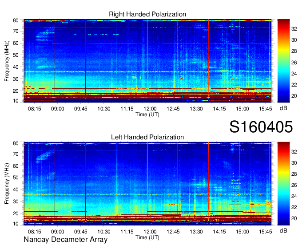Image resolution: width=302 pixels, height=245 pixels.
Task: Click "Time (UT)" label under Left Handed plot
Action: pyautogui.click(x=147, y=237)
